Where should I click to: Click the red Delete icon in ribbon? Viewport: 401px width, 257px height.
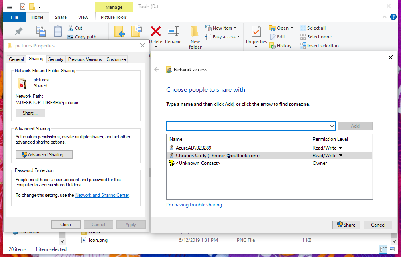tap(155, 31)
